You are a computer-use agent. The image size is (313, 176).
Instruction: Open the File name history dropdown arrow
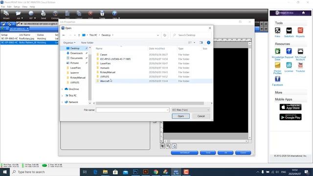click(x=167, y=110)
